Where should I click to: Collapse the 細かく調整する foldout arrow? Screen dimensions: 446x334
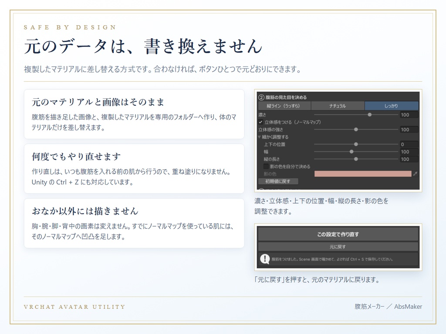click(260, 137)
